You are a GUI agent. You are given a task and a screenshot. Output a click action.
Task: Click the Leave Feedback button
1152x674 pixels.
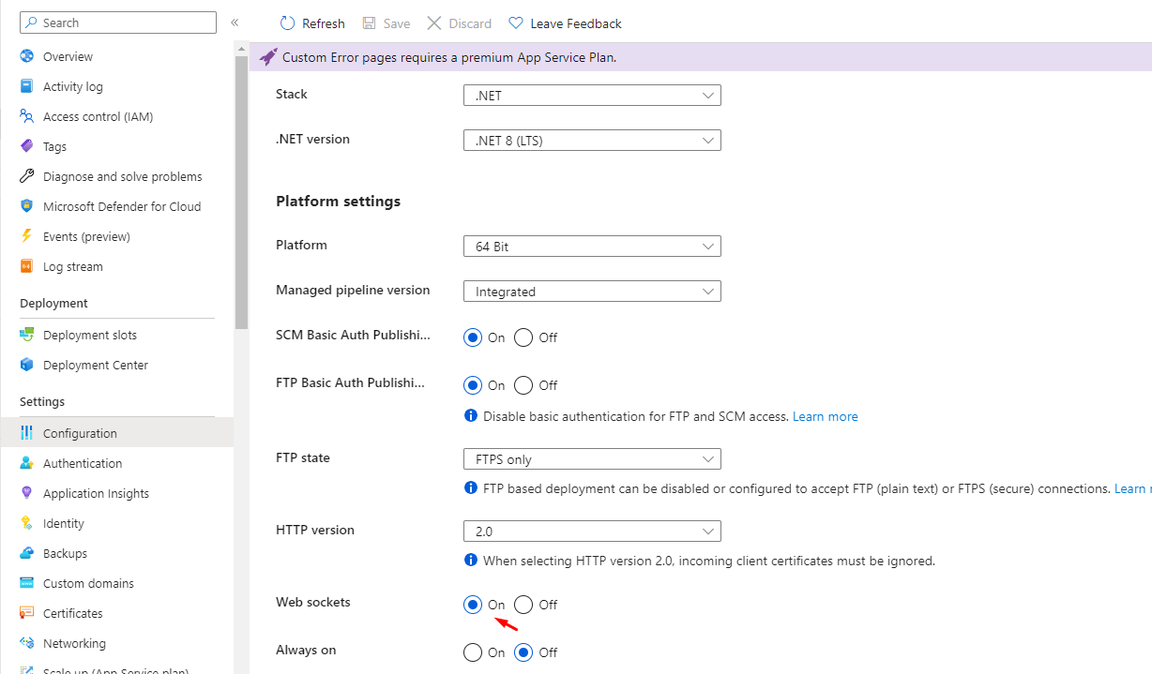(x=565, y=22)
